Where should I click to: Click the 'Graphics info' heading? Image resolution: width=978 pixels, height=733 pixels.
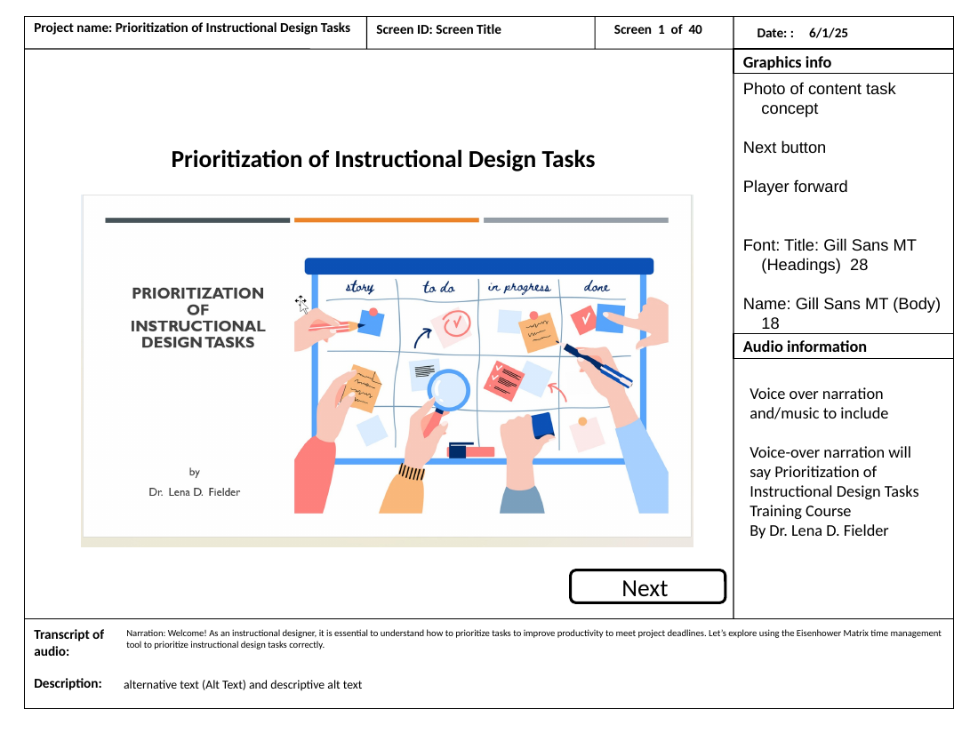787,62
